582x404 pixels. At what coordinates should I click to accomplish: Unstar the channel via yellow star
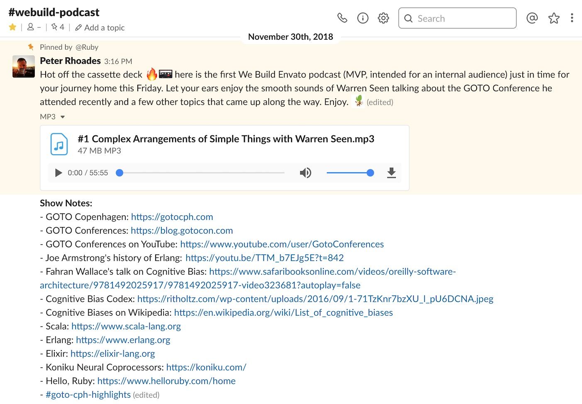click(12, 27)
